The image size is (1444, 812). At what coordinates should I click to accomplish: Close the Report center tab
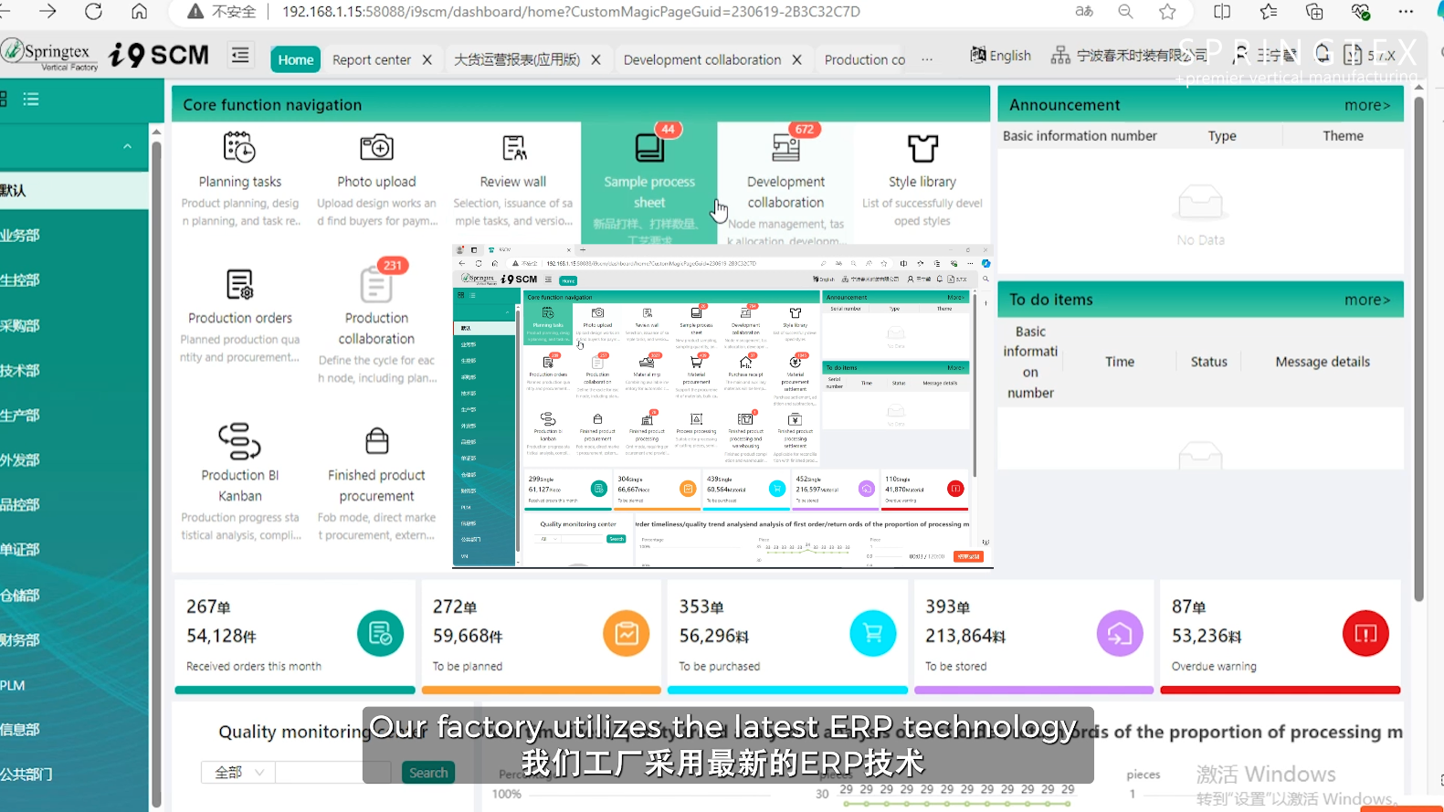click(427, 59)
